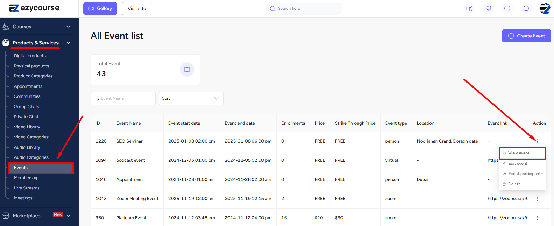Image resolution: width=554 pixels, height=226 pixels.
Task: Open the chat messages icon
Action: (x=507, y=9)
